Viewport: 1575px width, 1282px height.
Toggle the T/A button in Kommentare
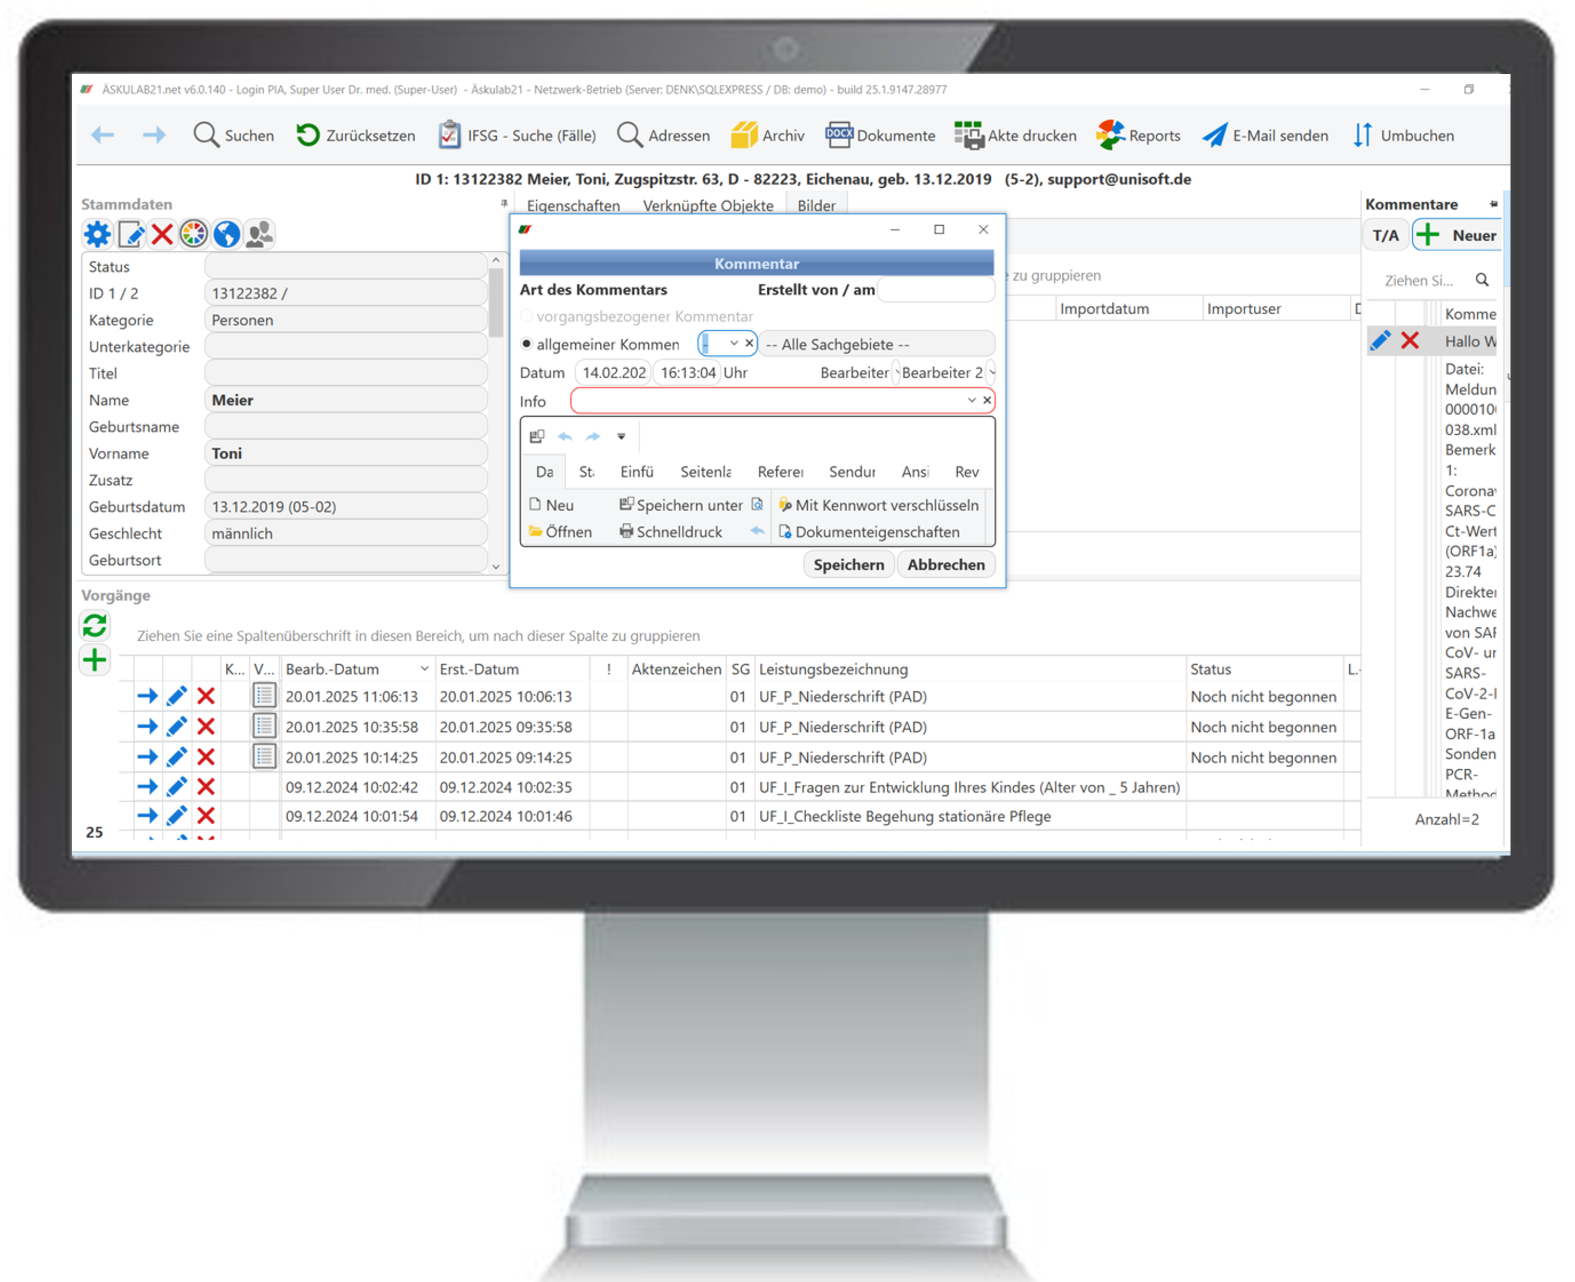[1385, 236]
